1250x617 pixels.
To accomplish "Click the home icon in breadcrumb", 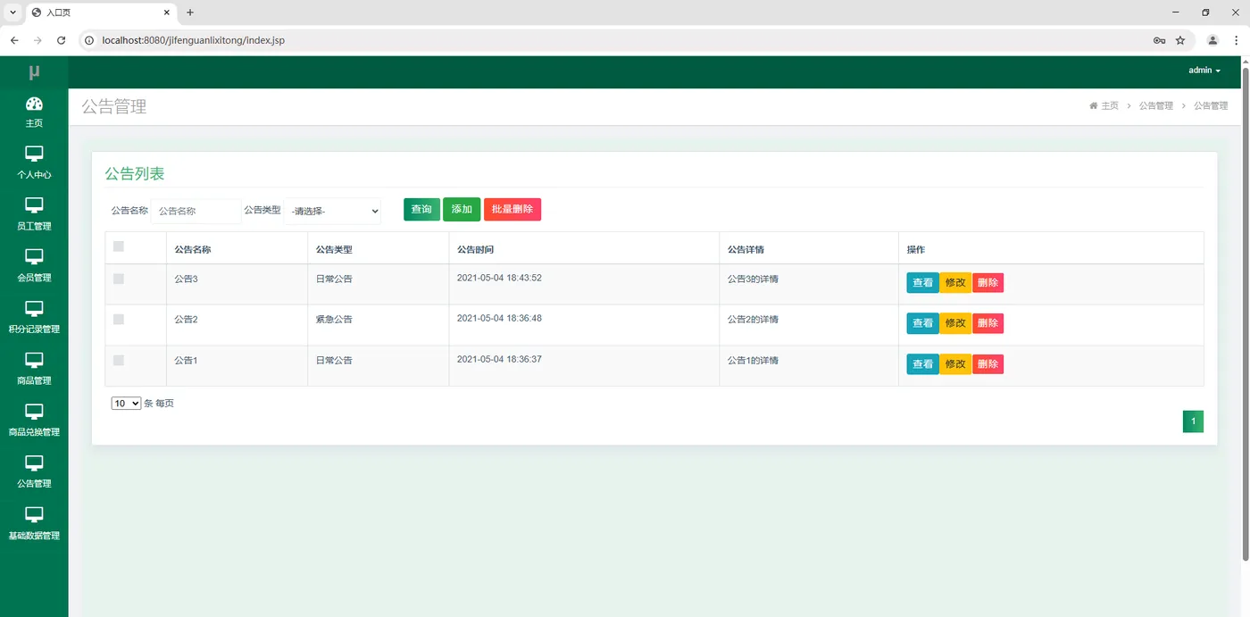I will click(1093, 105).
